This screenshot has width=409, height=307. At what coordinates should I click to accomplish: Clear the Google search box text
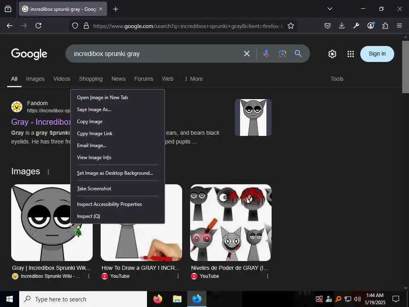(x=247, y=54)
